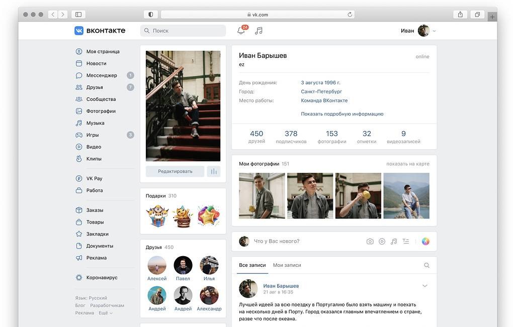Image resolution: width=513 pixels, height=327 pixels.
Task: Open profile statistics bar chart button
Action: pyautogui.click(x=214, y=171)
